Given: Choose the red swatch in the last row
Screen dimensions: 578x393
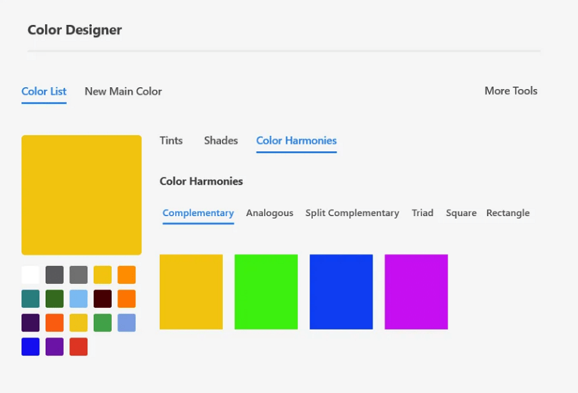Looking at the screenshot, I should (78, 347).
